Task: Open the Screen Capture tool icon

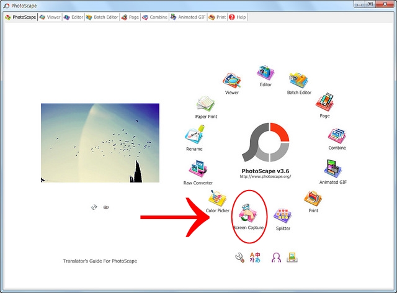Action: [x=248, y=212]
